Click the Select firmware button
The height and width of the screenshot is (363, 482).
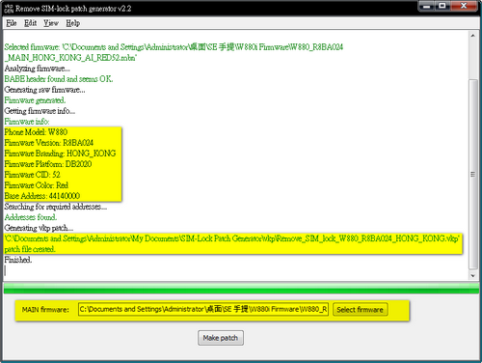[360, 310]
